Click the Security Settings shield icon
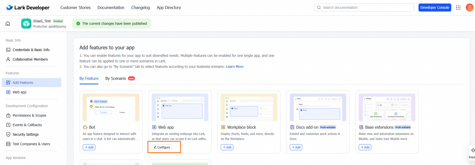 click(8, 134)
